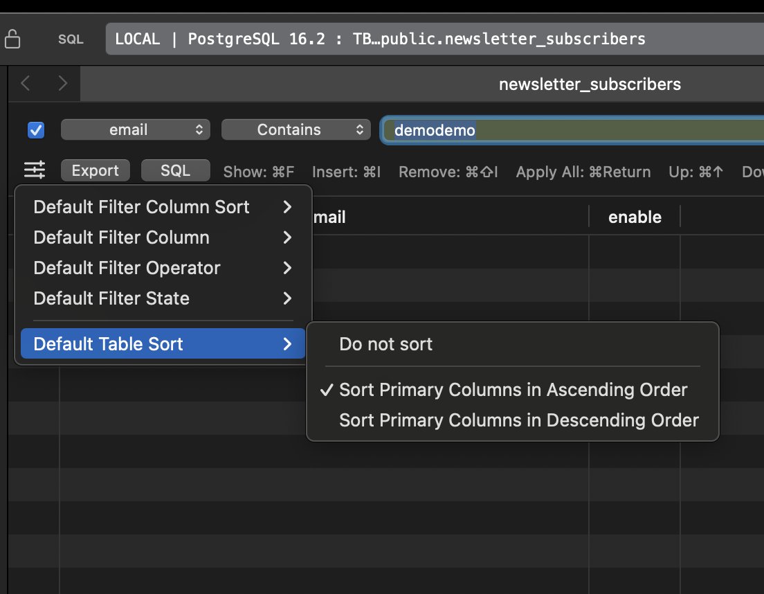
Task: Click the Apply All: ⌘Return hint
Action: pos(583,172)
